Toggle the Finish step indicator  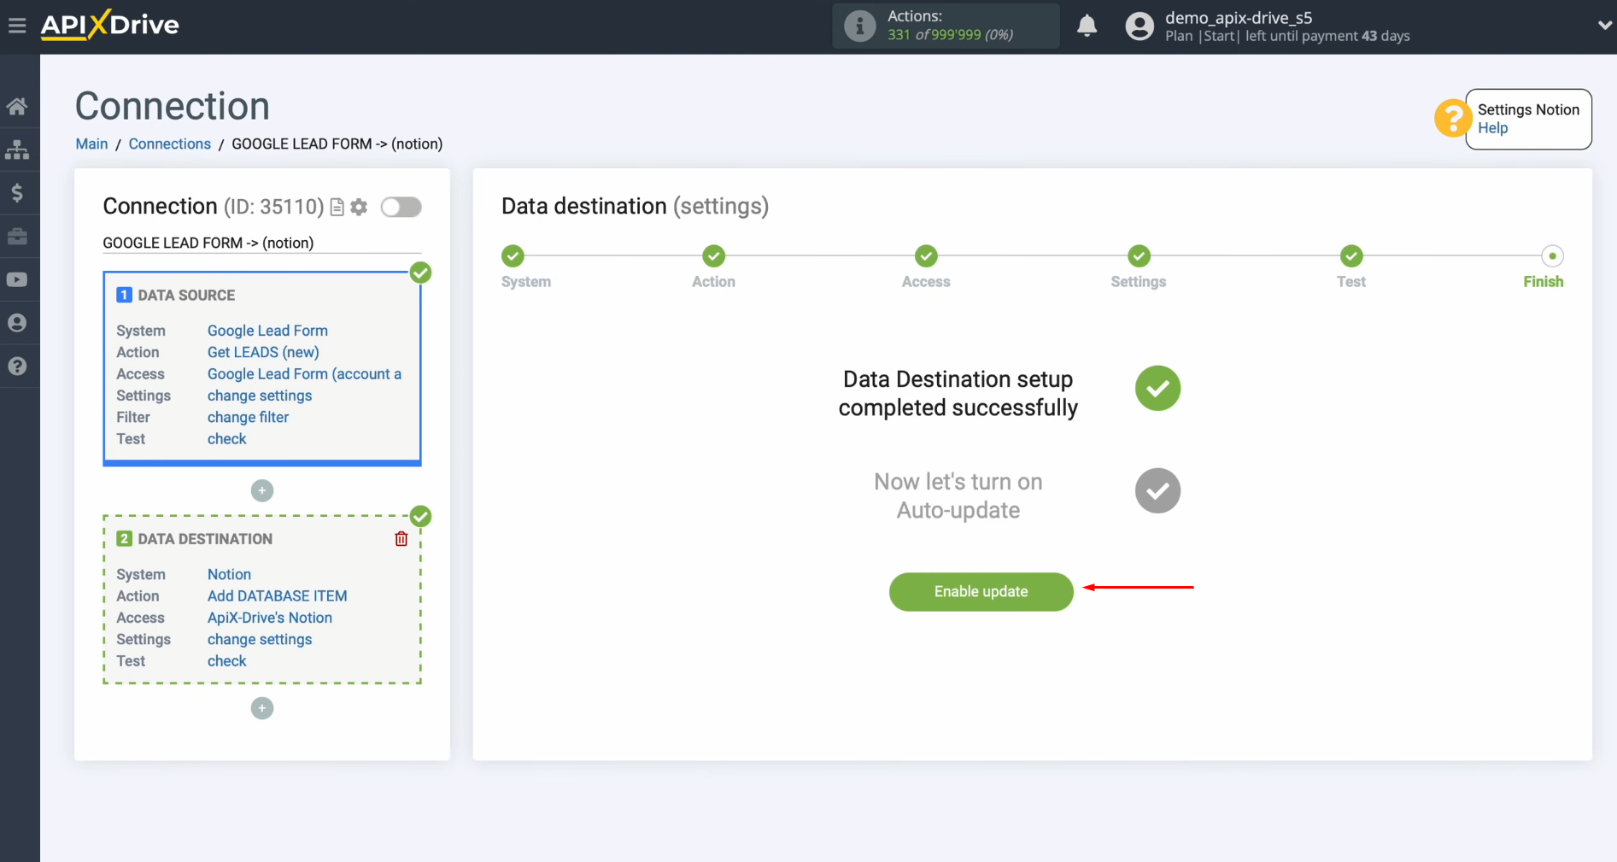point(1552,255)
